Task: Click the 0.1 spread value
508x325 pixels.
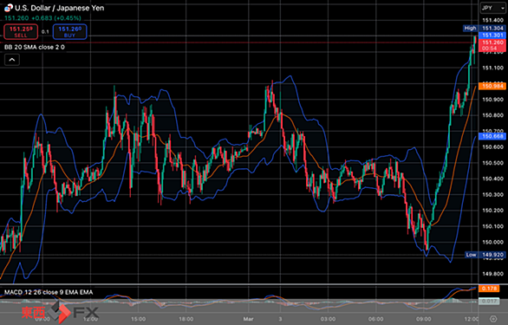Action: tap(45, 32)
